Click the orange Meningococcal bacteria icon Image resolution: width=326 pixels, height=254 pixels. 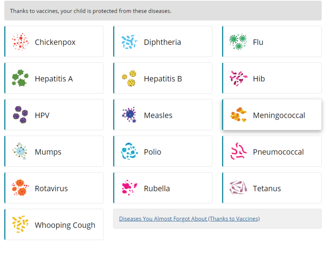(x=239, y=115)
